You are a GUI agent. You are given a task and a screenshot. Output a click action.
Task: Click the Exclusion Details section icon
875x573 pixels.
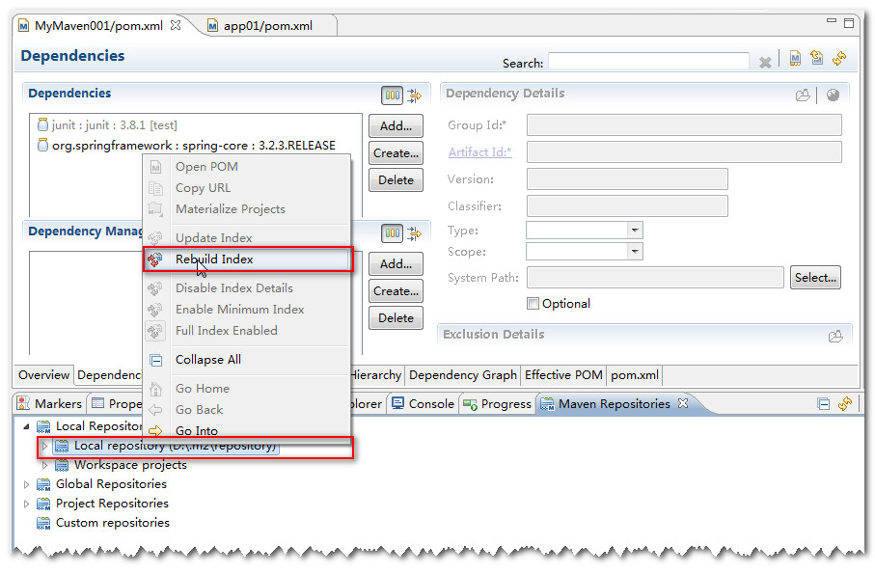[835, 336]
